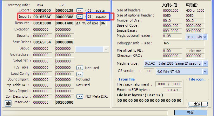Click the Resource section number field 06

click(x=103, y=23)
